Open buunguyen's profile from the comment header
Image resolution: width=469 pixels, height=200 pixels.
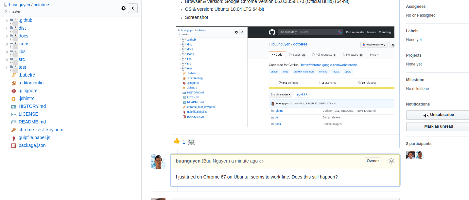click(x=188, y=161)
